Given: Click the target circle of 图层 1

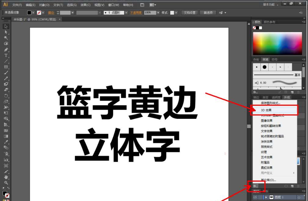Looking at the screenshot, I should 299,197.
